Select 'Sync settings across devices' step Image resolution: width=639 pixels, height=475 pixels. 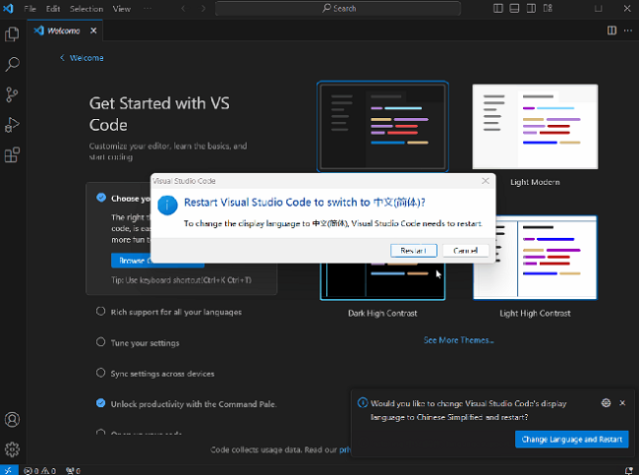(161, 373)
